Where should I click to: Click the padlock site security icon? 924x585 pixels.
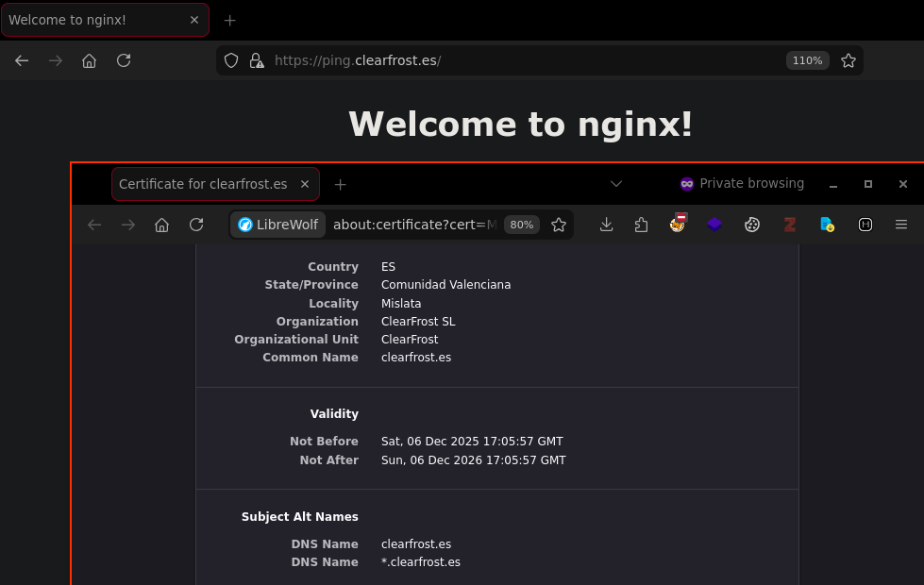pos(256,60)
